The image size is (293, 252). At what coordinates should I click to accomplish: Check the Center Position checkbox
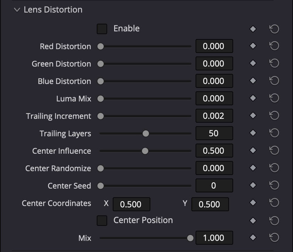[102, 220]
